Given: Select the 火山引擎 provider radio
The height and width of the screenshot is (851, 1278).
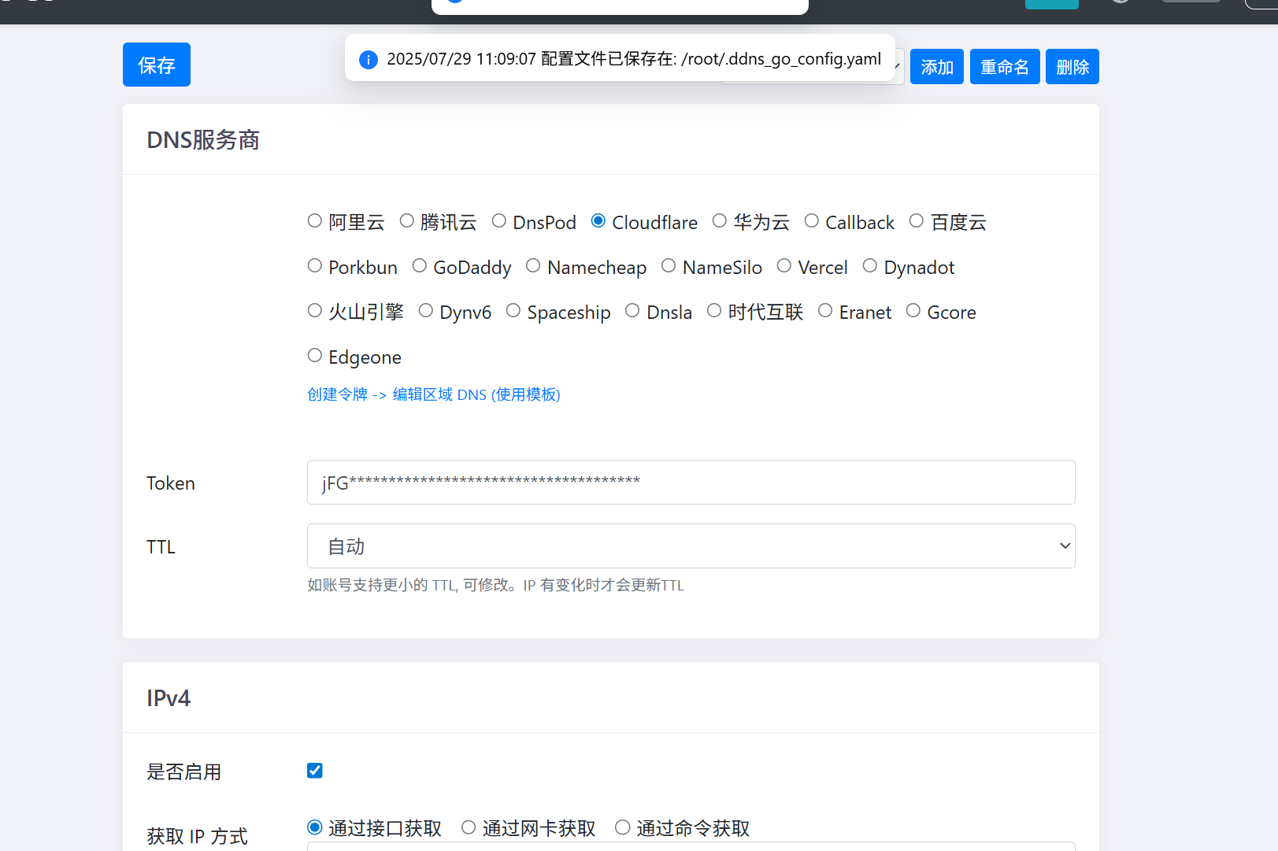Looking at the screenshot, I should click(x=315, y=311).
